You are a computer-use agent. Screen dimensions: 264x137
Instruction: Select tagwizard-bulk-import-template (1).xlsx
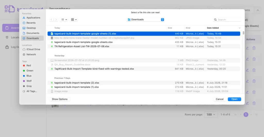tap(144, 87)
